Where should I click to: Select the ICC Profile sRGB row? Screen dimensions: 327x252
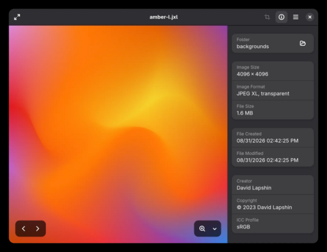coord(273,224)
